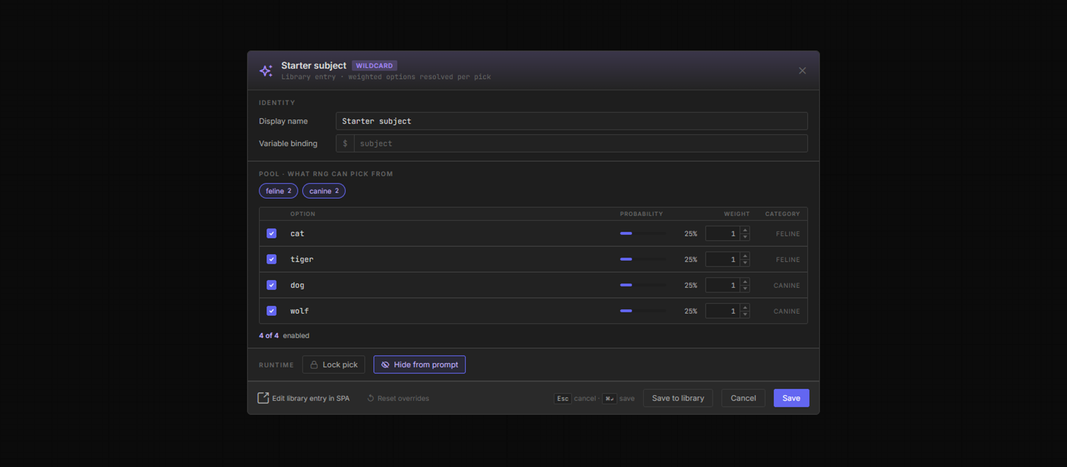The width and height of the screenshot is (1067, 467).
Task: Click the dog probability bar
Action: tap(643, 285)
